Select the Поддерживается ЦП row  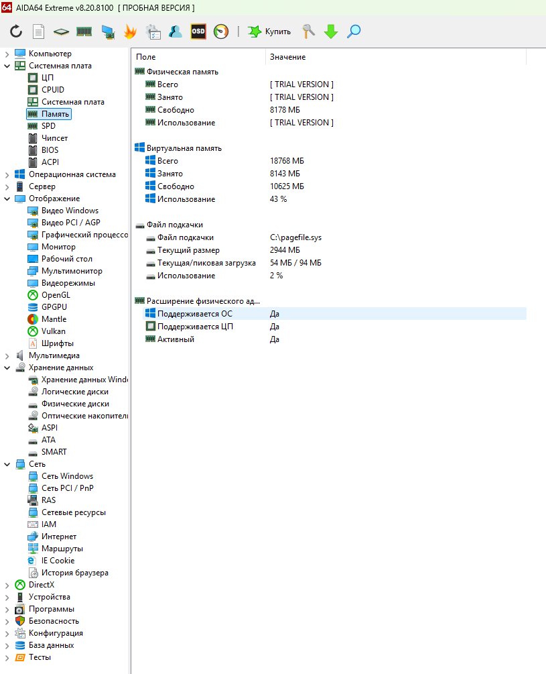point(334,327)
